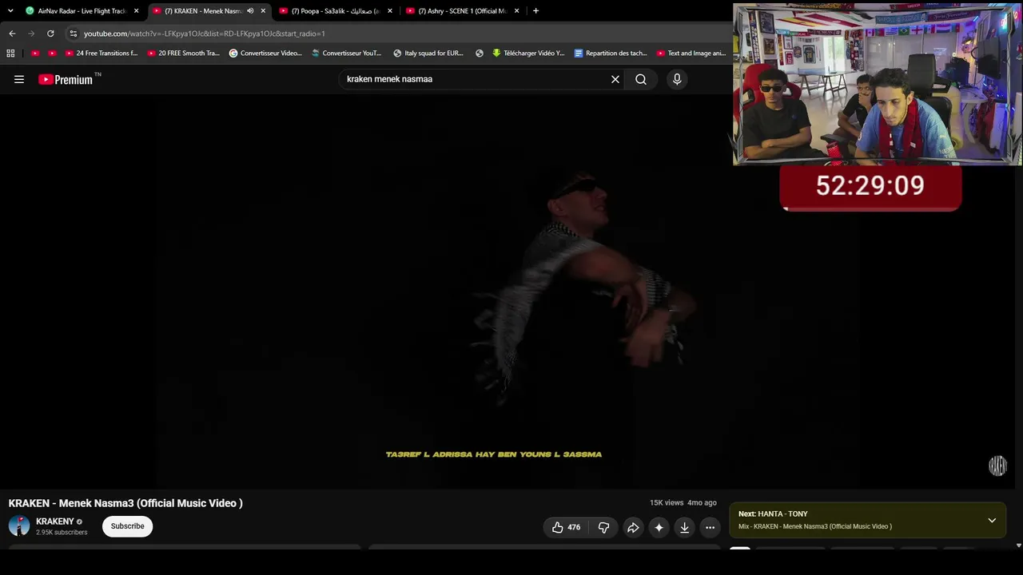
Task: Click the 2.95K subscribers text
Action: (62, 533)
